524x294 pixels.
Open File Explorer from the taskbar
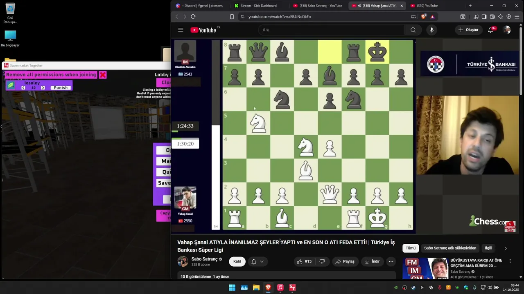point(256,287)
